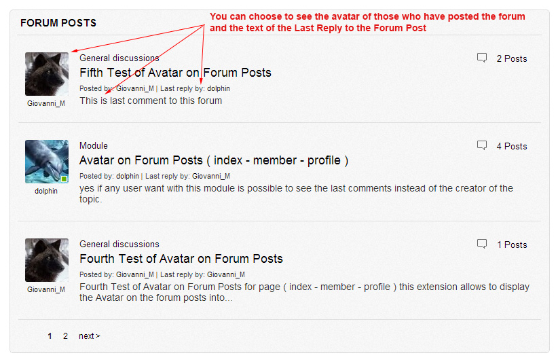Click comment bubble icon beside 4 Posts

482,145
